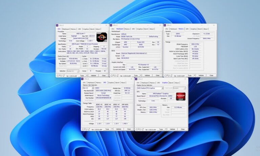Open Graphics tab in SPD window
This screenshot has width=260, height=156.
(x=111, y=82)
